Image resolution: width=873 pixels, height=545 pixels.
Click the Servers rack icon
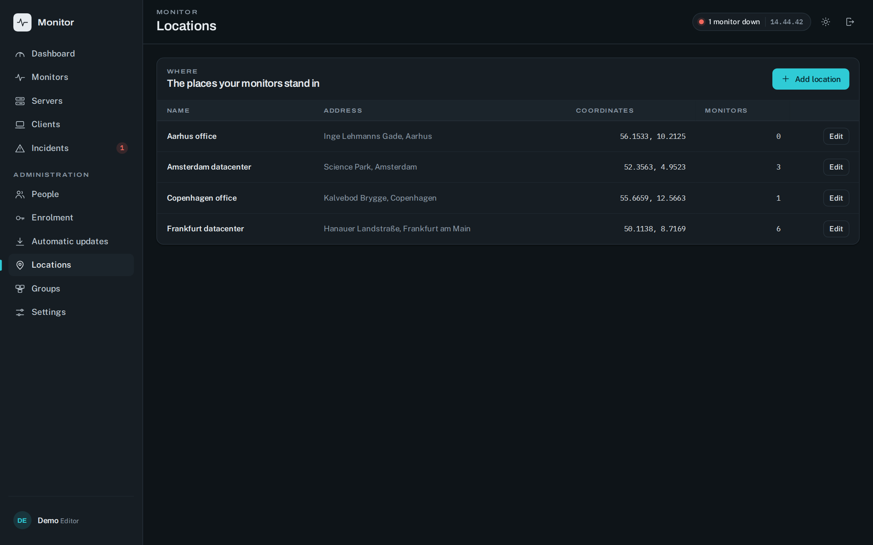coord(20,101)
